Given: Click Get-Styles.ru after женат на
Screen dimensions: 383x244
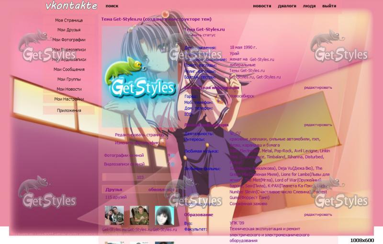Looking at the screenshot, I should (x=262, y=59).
